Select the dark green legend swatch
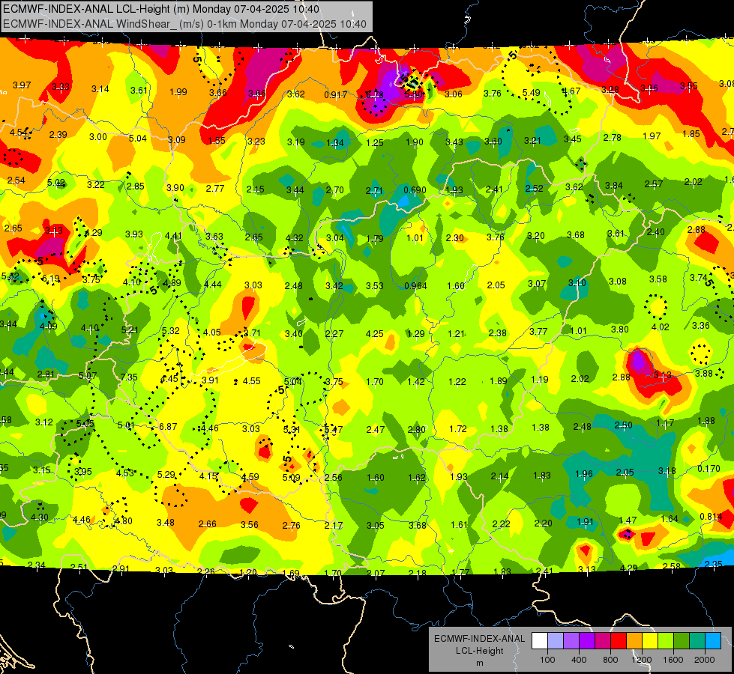734x674 pixels. coord(682,640)
